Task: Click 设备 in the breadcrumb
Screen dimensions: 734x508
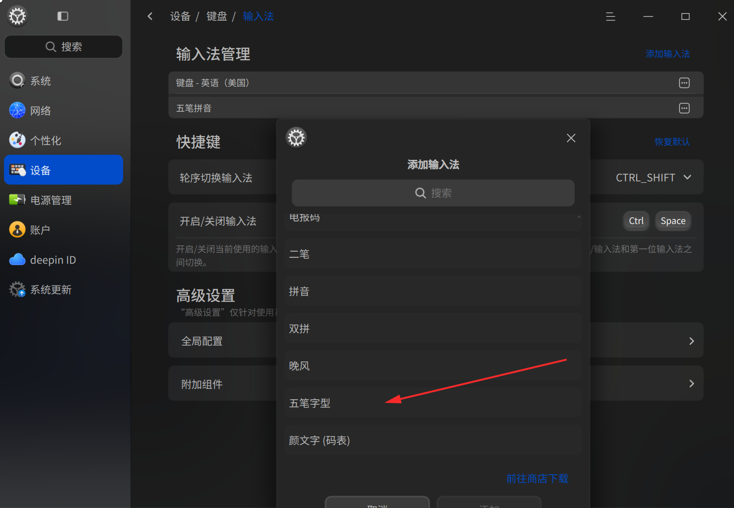Action: click(x=180, y=16)
